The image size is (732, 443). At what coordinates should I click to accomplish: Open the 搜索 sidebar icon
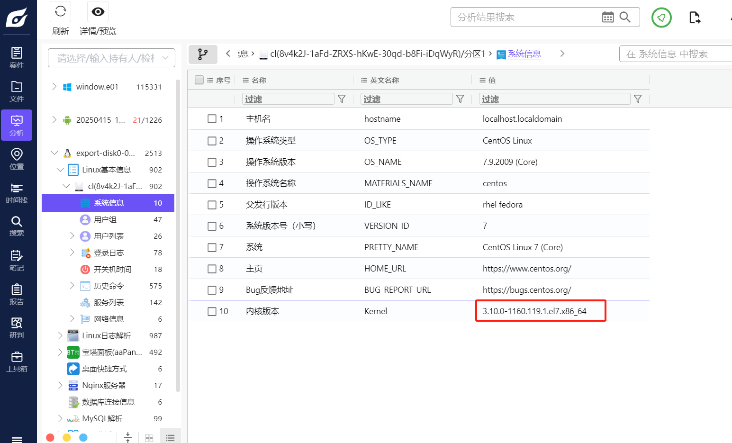17,226
